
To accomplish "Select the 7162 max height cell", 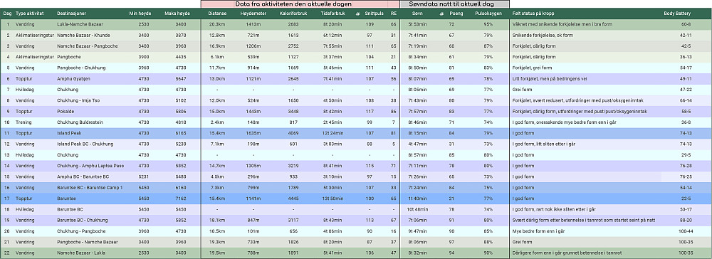I will (181, 199).
